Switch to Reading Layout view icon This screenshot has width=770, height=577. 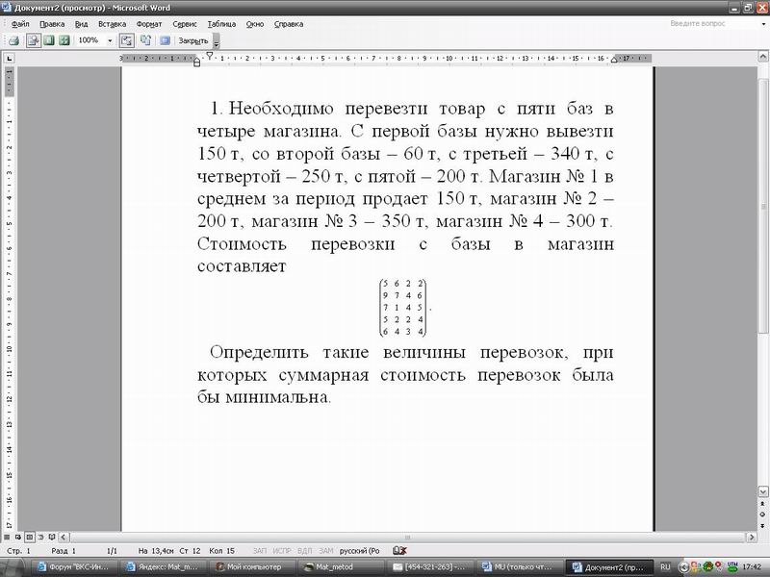click(52, 538)
